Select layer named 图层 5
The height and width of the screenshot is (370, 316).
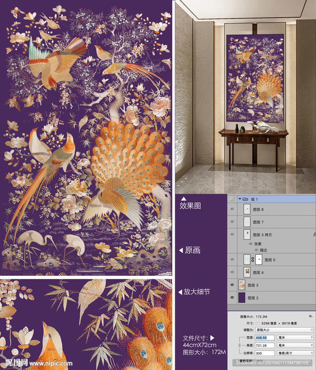click(270, 260)
